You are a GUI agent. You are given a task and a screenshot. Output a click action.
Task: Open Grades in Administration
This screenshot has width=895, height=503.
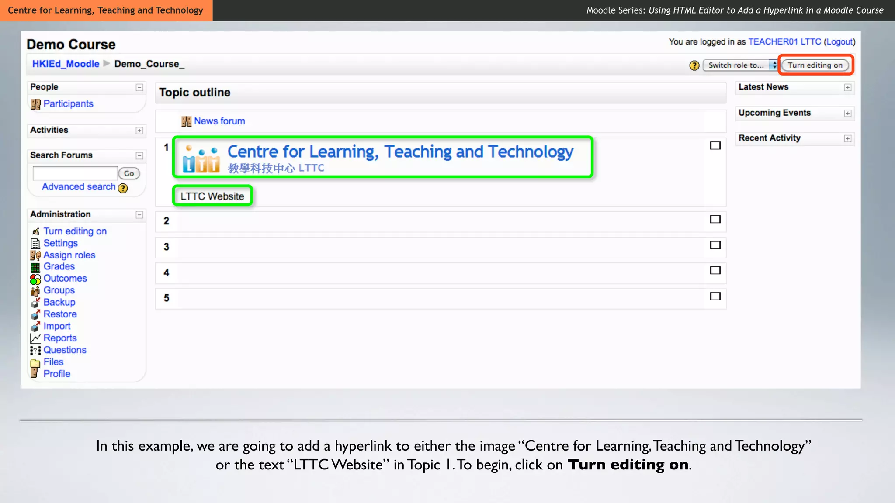(59, 266)
